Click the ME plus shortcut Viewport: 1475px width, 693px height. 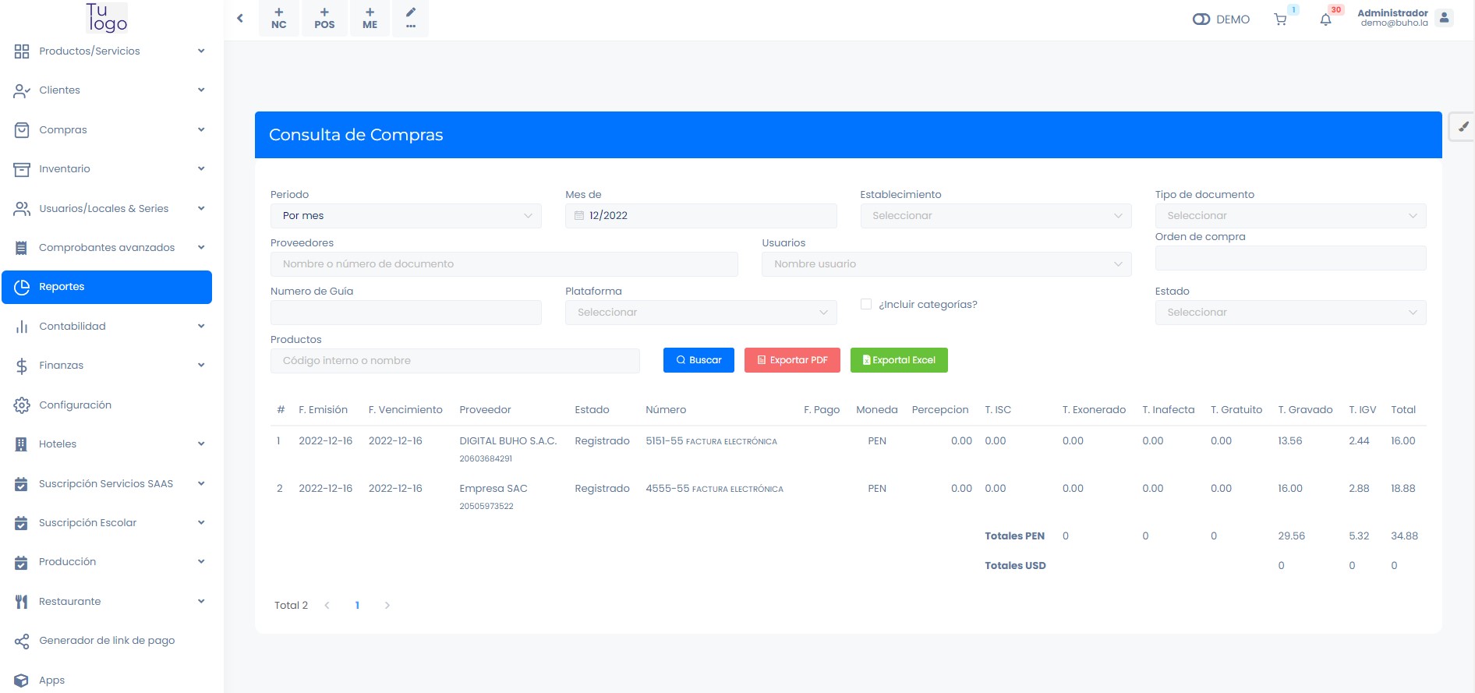[370, 18]
